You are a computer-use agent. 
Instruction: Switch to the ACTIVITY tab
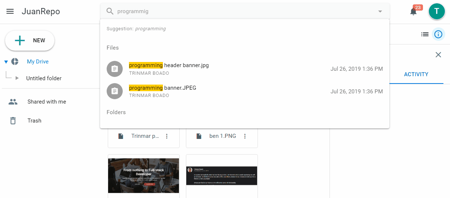(x=416, y=74)
